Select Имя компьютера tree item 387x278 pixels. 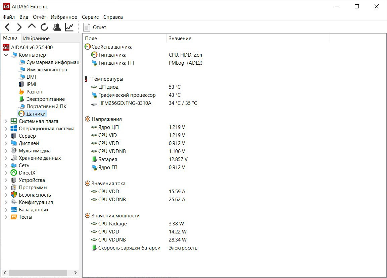pyautogui.click(x=47, y=69)
